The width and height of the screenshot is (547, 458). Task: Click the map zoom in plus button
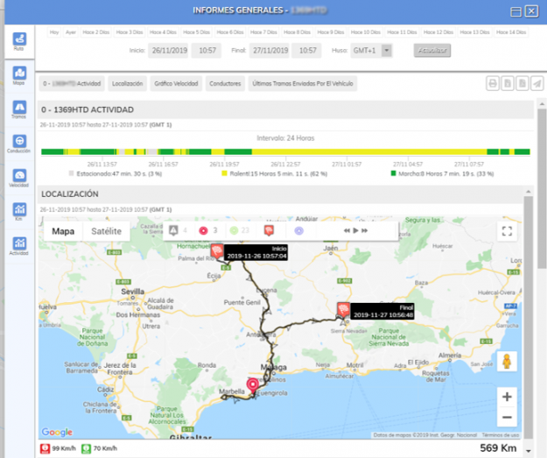coord(507,396)
